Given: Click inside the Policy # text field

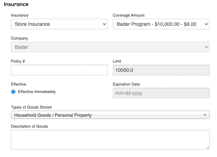Looking at the screenshot, I should click(x=59, y=70).
